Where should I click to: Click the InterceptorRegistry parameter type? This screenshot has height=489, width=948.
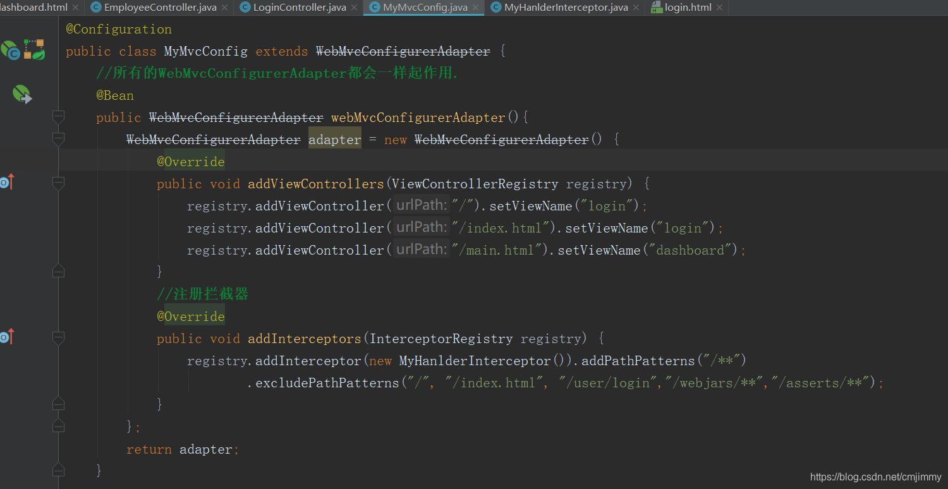[441, 339]
